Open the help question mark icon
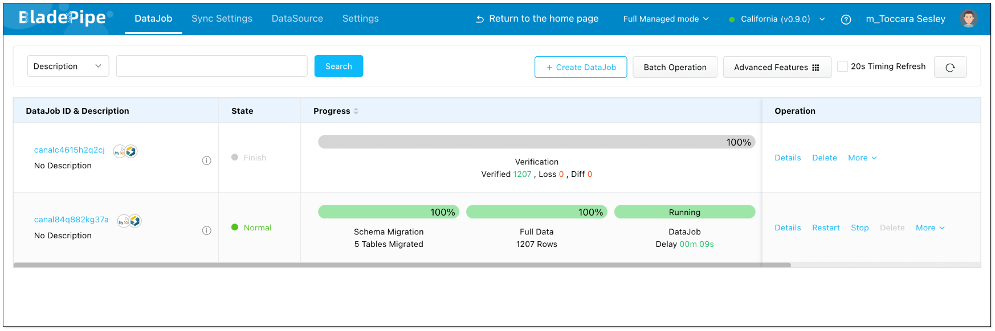 pyautogui.click(x=846, y=19)
